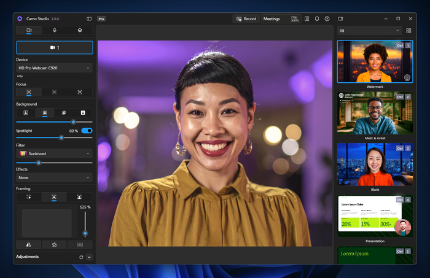Toggle left sidebar panel icon near title
The width and height of the screenshot is (430, 278).
point(89,18)
